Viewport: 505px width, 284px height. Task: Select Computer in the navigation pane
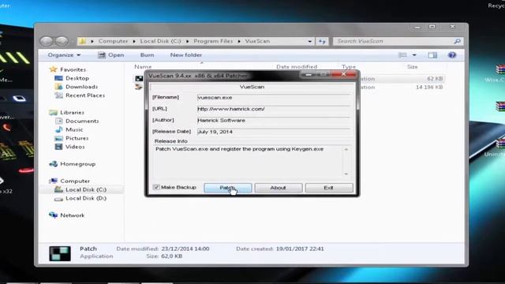pyautogui.click(x=75, y=181)
